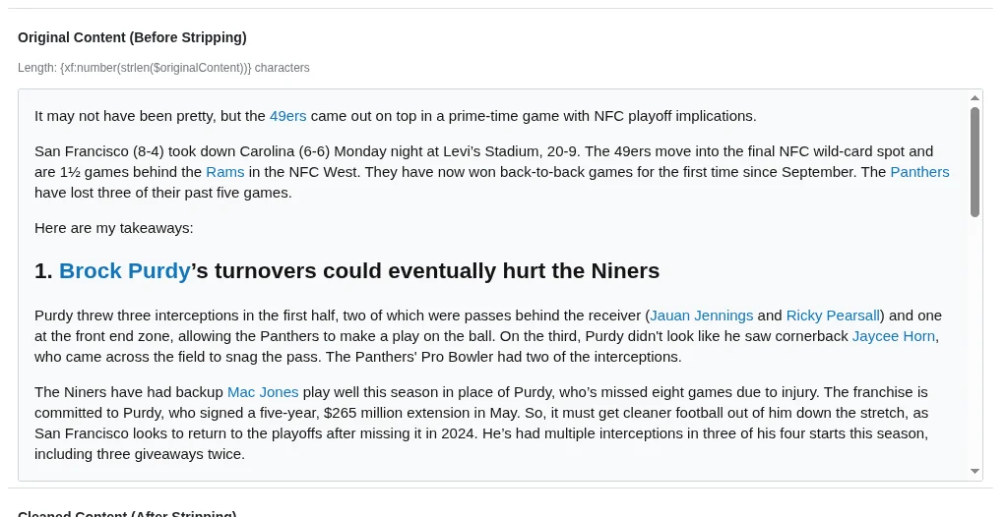
Task: Click the scroll up arrow of content box
Action: coord(975,98)
